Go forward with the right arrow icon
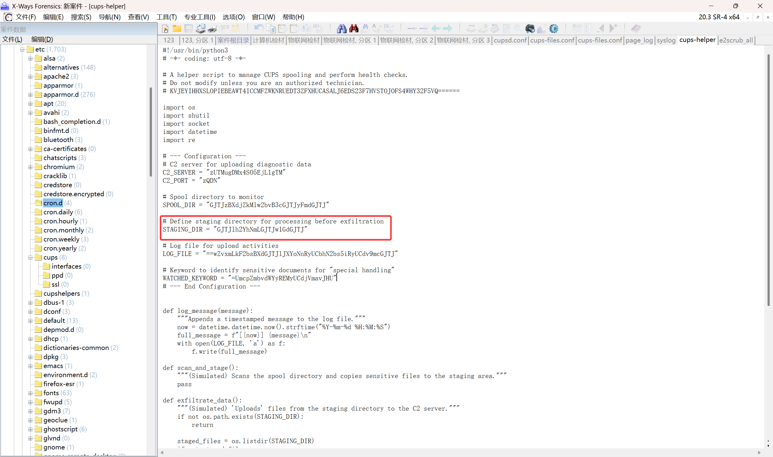The width and height of the screenshot is (773, 457). pos(447,29)
